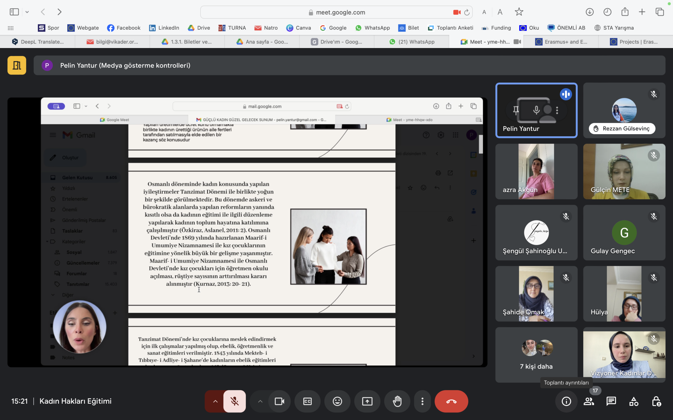Viewport: 673px width, 420px height.
Task: Click the red leave call button
Action: point(451,401)
